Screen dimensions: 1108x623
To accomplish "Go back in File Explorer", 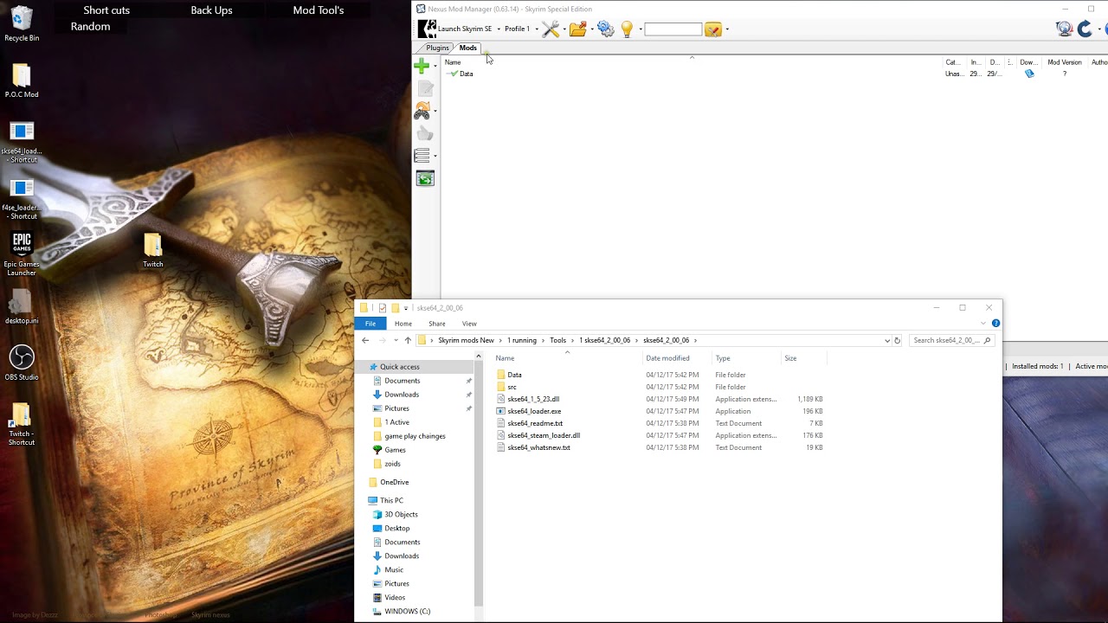I will click(x=365, y=340).
